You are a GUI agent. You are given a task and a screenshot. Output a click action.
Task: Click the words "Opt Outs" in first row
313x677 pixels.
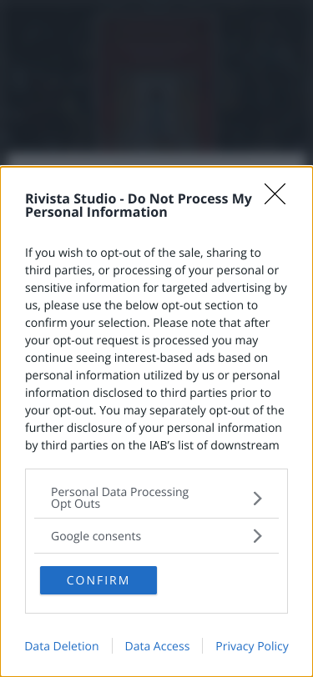[x=76, y=504]
